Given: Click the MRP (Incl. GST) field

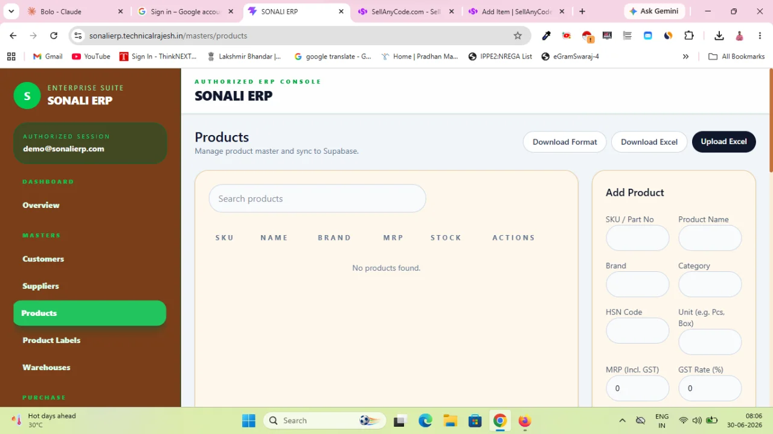Looking at the screenshot, I should [638, 388].
